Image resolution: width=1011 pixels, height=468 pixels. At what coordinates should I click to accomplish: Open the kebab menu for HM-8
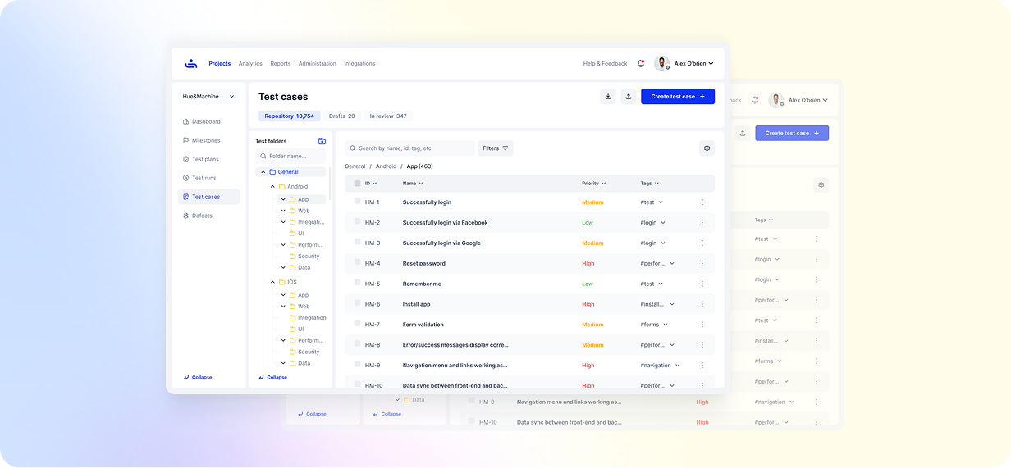(702, 345)
